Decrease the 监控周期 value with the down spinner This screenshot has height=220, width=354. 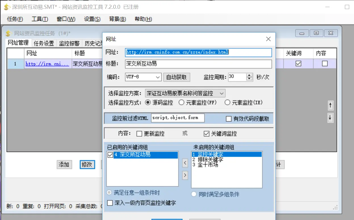pos(249,79)
